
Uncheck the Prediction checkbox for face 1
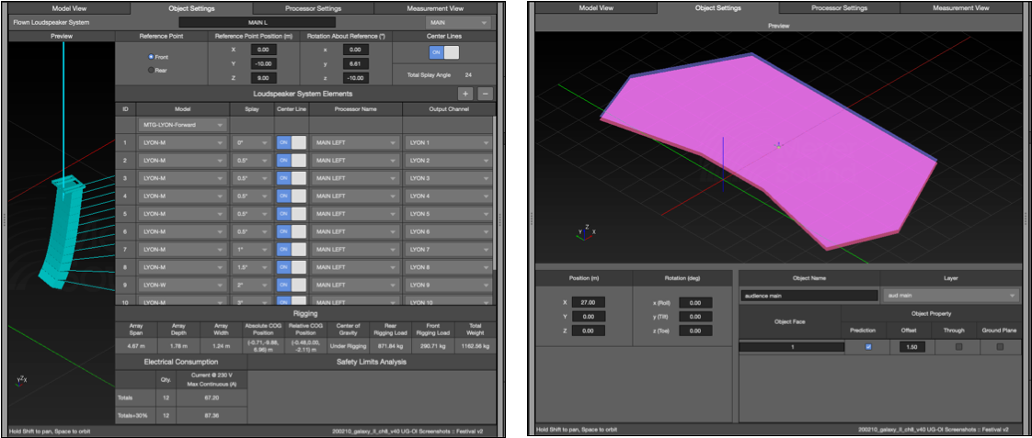click(868, 347)
